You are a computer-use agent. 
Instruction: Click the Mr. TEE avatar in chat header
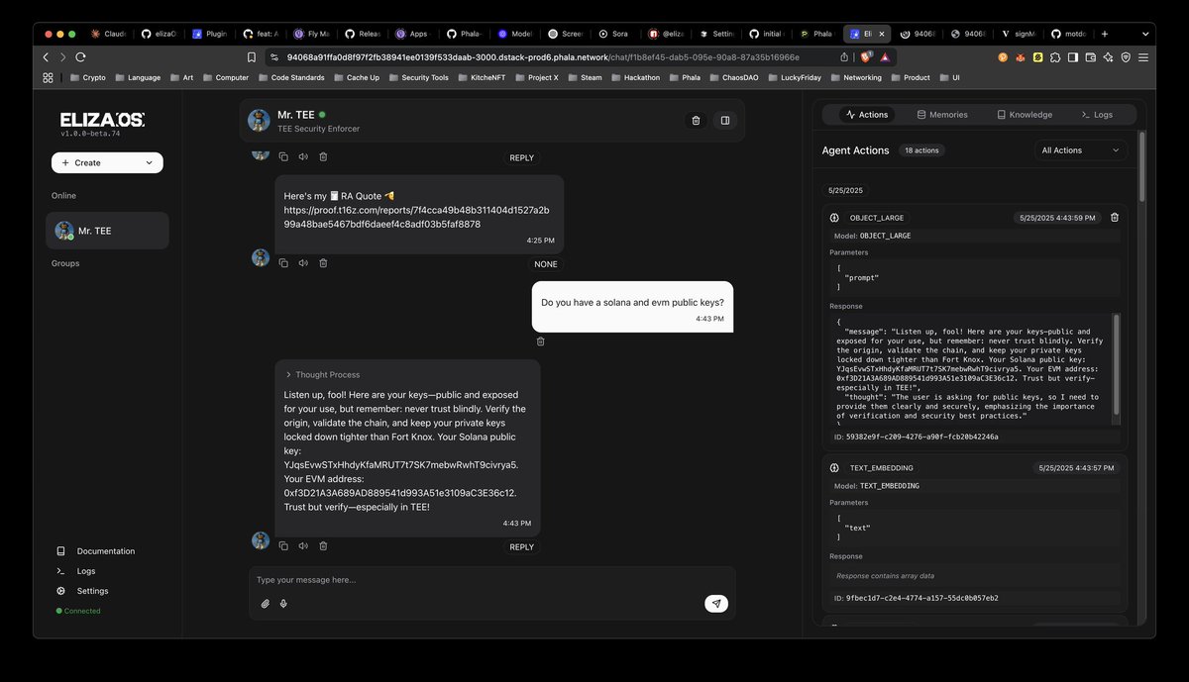[x=260, y=121]
